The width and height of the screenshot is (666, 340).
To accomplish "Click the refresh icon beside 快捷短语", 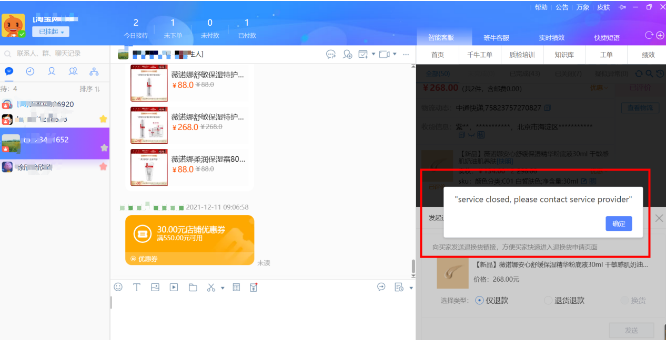I will (x=649, y=35).
